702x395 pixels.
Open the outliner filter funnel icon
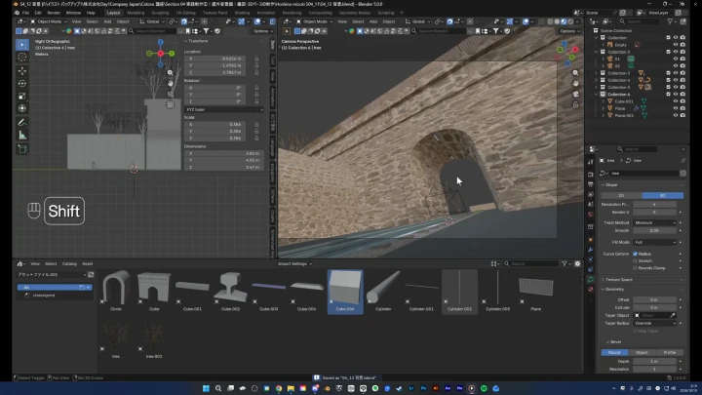670,21
